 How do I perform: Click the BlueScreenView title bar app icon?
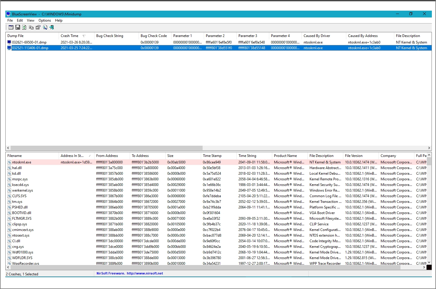point(8,14)
